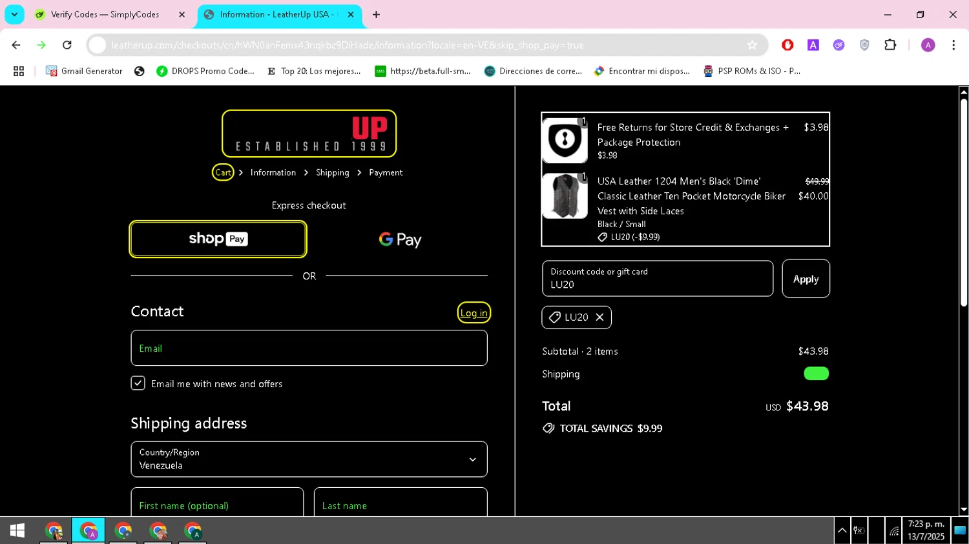Open Chrome three-dot menu
This screenshot has width=969, height=544.
(x=953, y=45)
